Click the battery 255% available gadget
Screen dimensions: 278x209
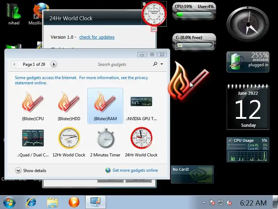pyautogui.click(x=248, y=62)
